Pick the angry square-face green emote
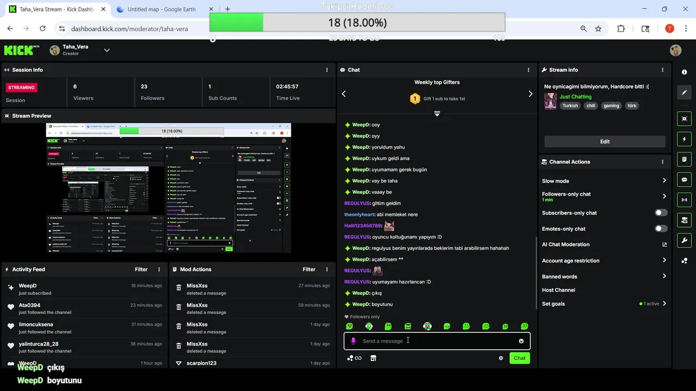 point(408,326)
